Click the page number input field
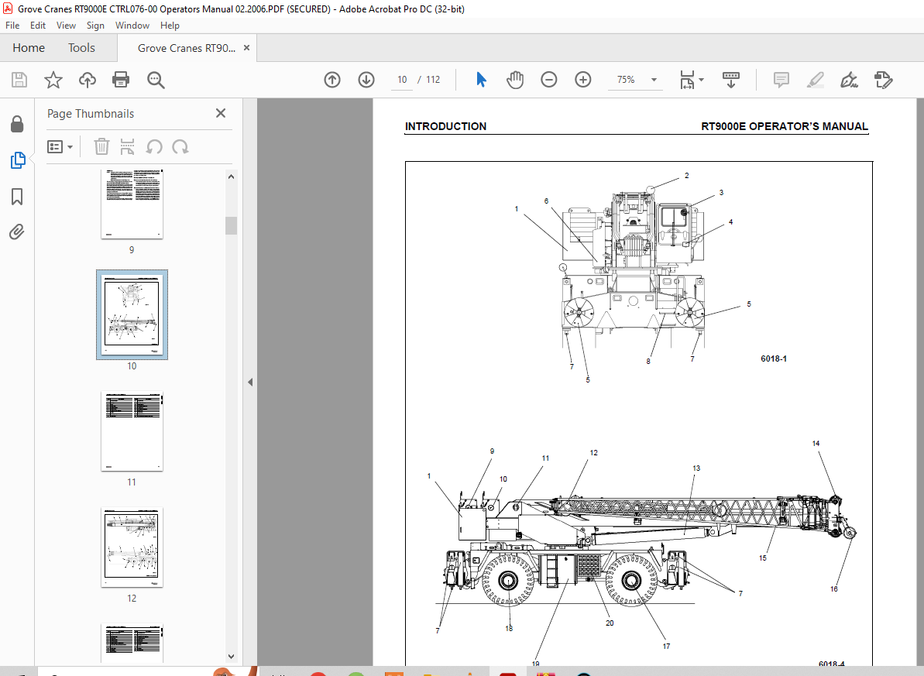 coord(402,80)
